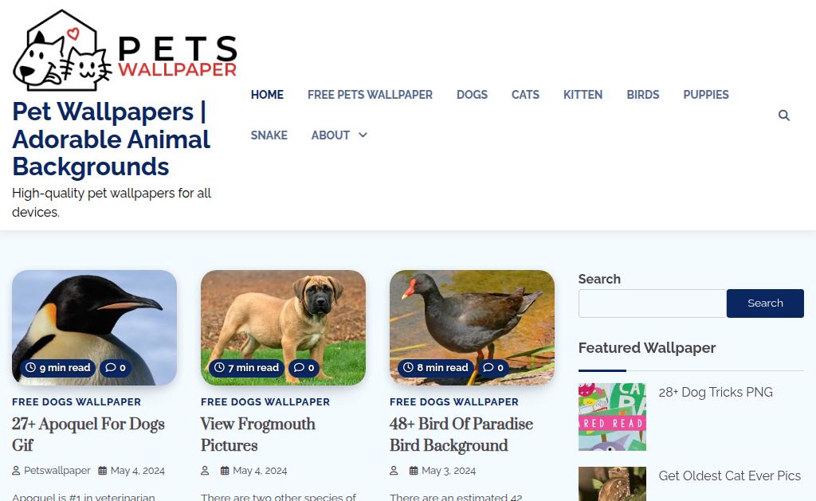Open the 28+ Dog Tricks PNG featured link
Viewport: 816px width, 501px height.
pos(716,392)
